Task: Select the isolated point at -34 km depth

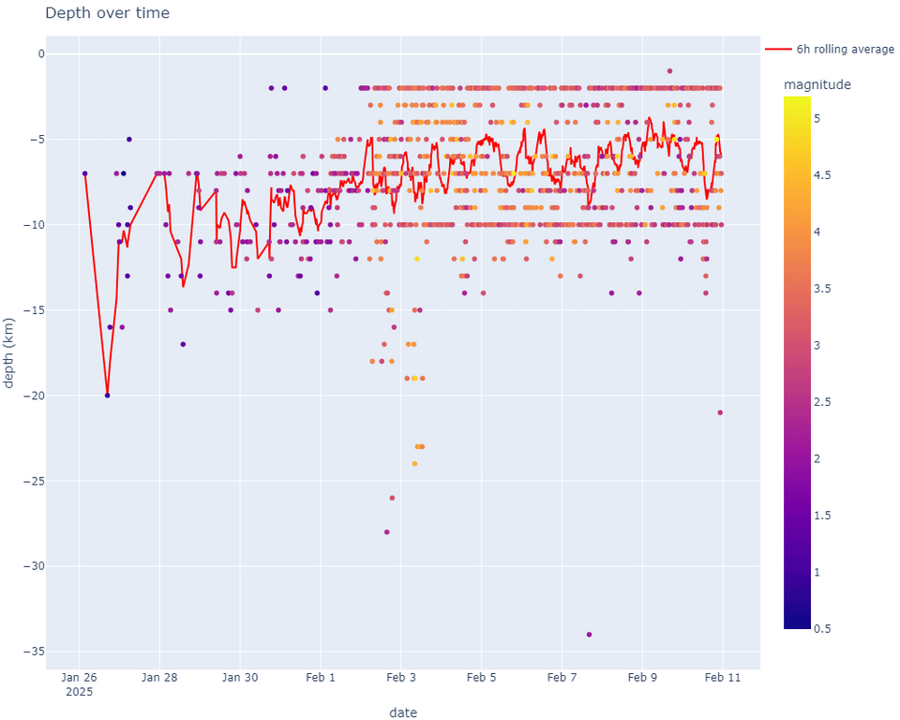Action: pyautogui.click(x=589, y=635)
